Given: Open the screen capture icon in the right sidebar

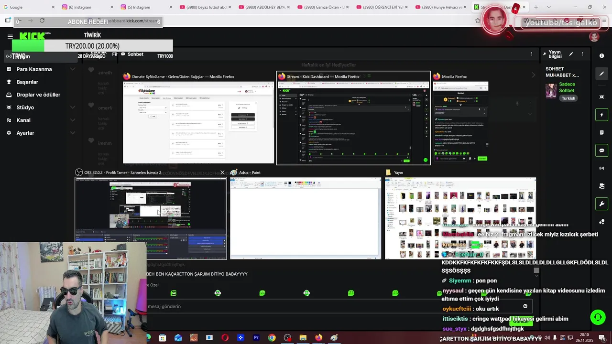Looking at the screenshot, I should pyautogui.click(x=601, y=97).
